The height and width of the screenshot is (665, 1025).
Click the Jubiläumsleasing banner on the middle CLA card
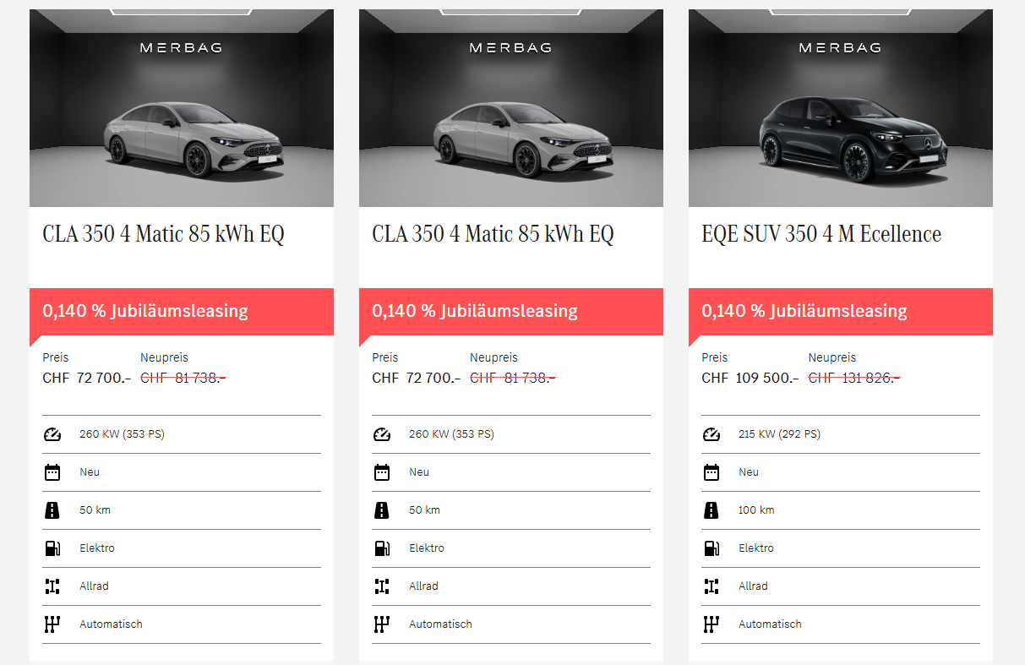pos(510,311)
